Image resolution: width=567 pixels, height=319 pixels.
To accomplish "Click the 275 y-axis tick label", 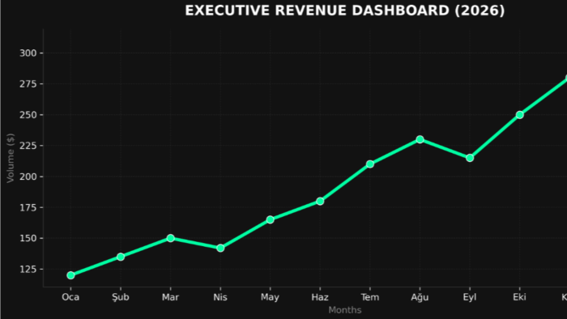I will click(28, 84).
